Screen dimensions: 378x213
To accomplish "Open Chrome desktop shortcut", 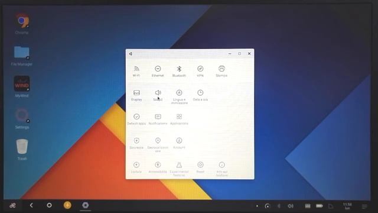I will pos(22,24).
